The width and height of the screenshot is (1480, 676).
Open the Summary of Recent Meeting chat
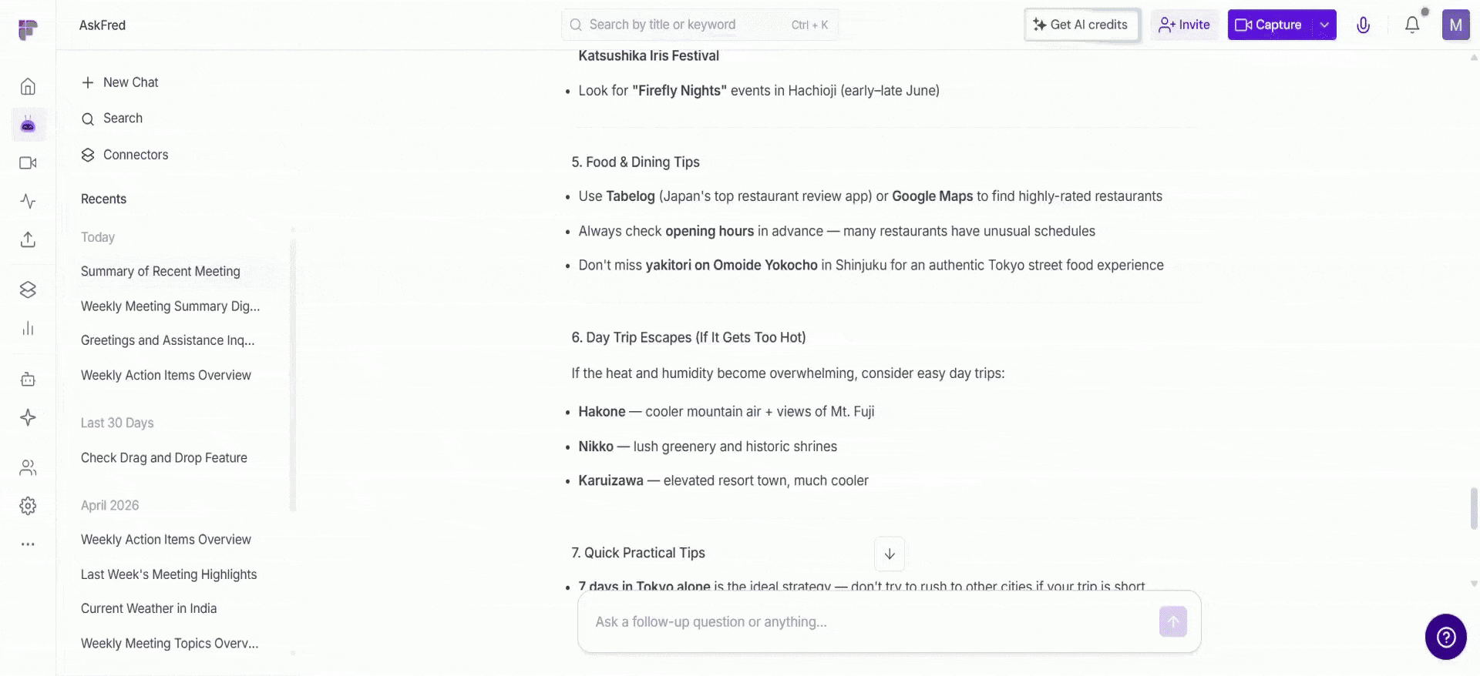(x=160, y=271)
